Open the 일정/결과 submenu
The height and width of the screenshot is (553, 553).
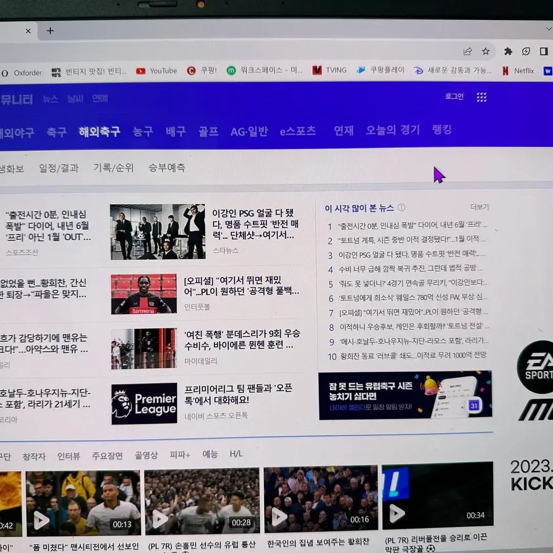[59, 168]
